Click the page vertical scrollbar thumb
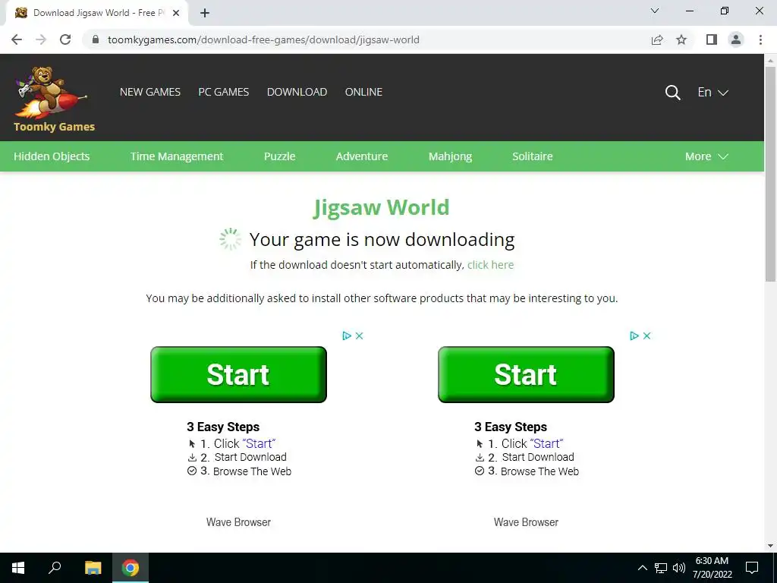Image resolution: width=777 pixels, height=583 pixels. point(770,174)
